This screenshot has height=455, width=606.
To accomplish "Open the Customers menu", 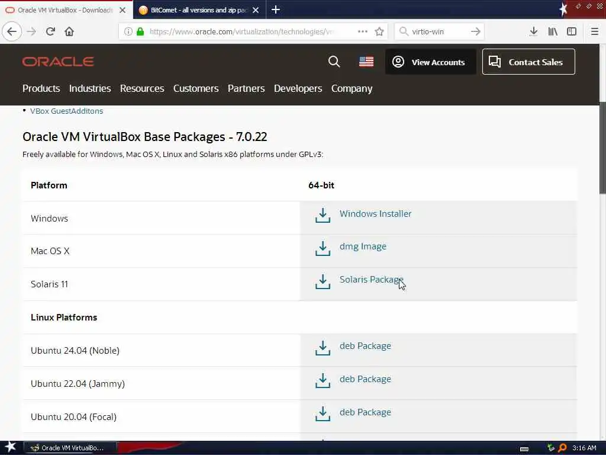I will [195, 89].
